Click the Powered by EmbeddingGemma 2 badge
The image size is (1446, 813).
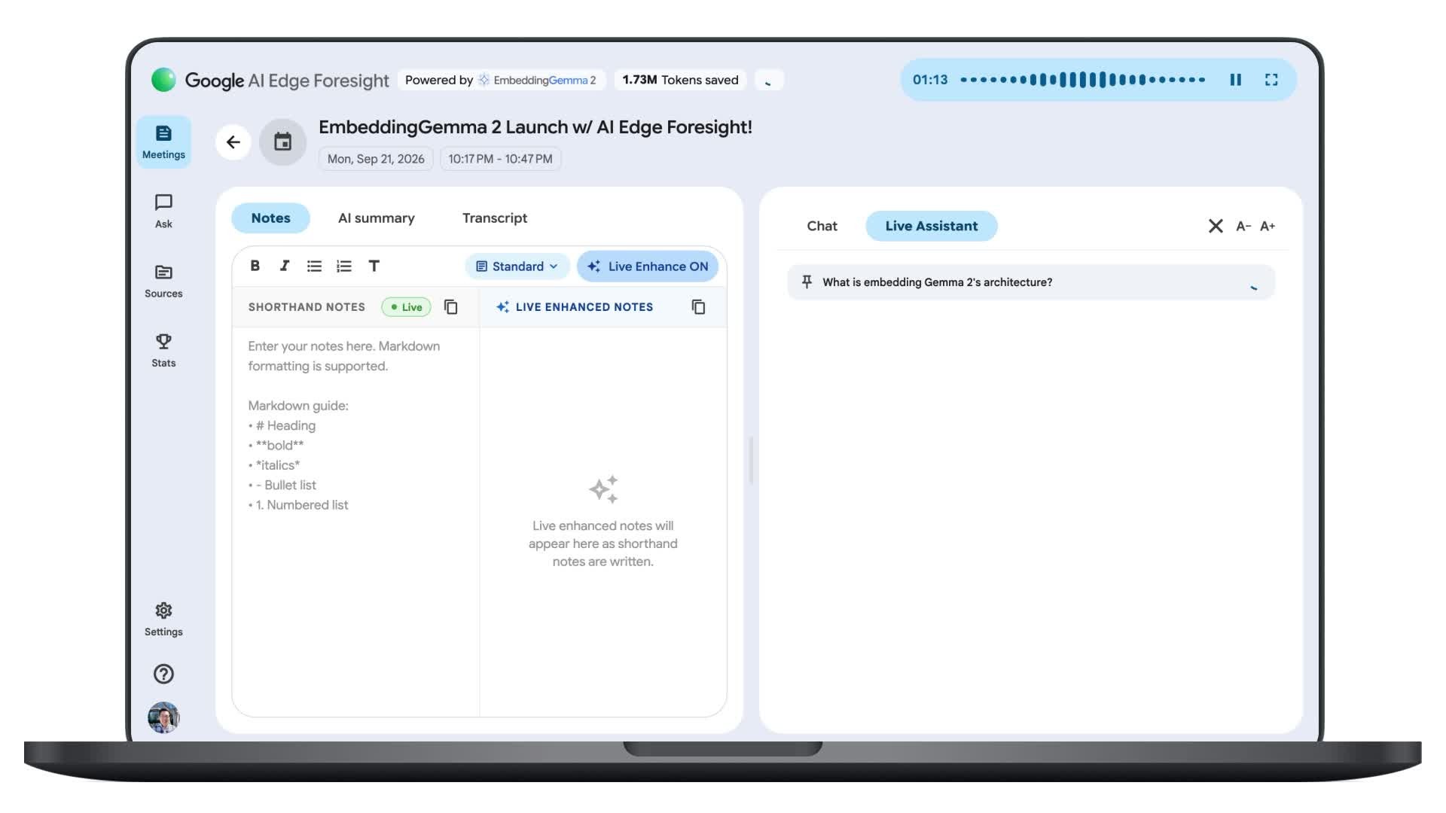(501, 80)
